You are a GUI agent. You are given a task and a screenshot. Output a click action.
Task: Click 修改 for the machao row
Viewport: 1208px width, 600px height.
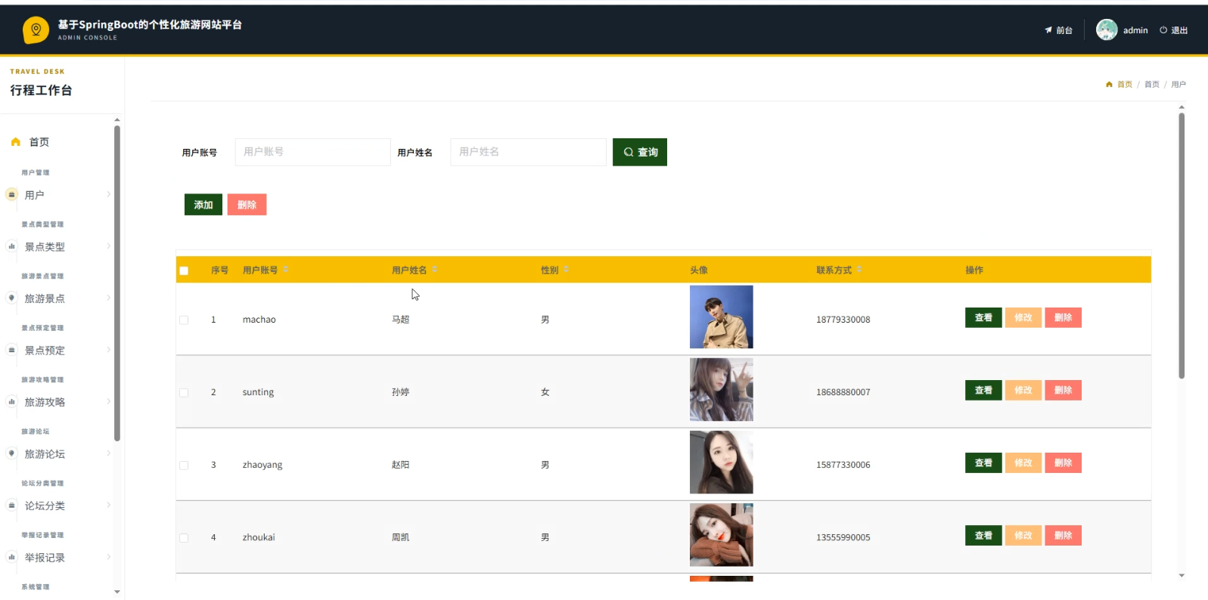point(1023,317)
